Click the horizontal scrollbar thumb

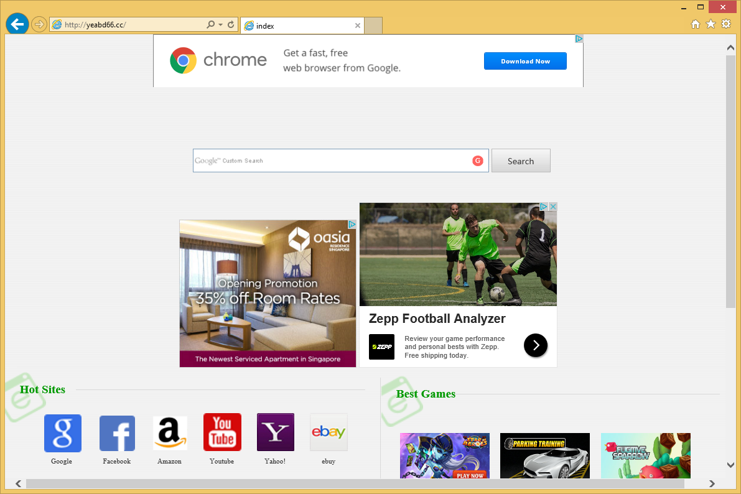tap(355, 483)
